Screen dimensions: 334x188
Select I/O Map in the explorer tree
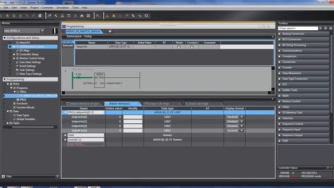(24, 51)
